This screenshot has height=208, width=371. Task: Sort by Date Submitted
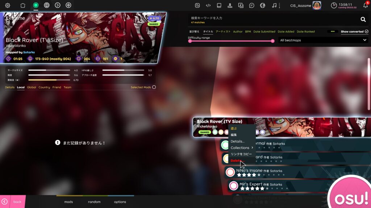click(x=264, y=32)
